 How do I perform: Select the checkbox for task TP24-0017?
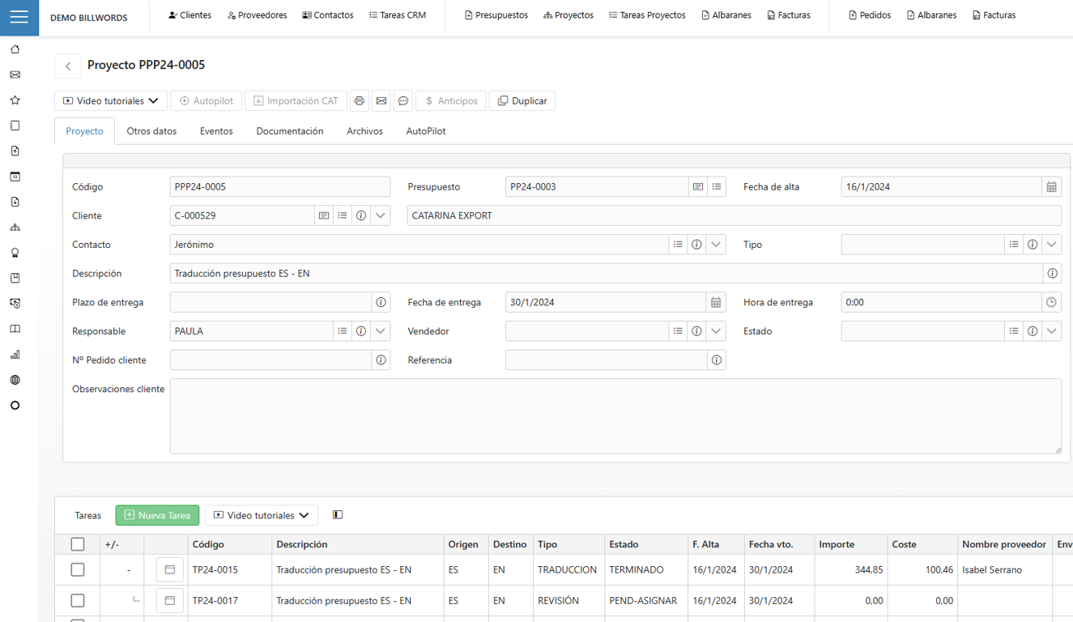[78, 601]
